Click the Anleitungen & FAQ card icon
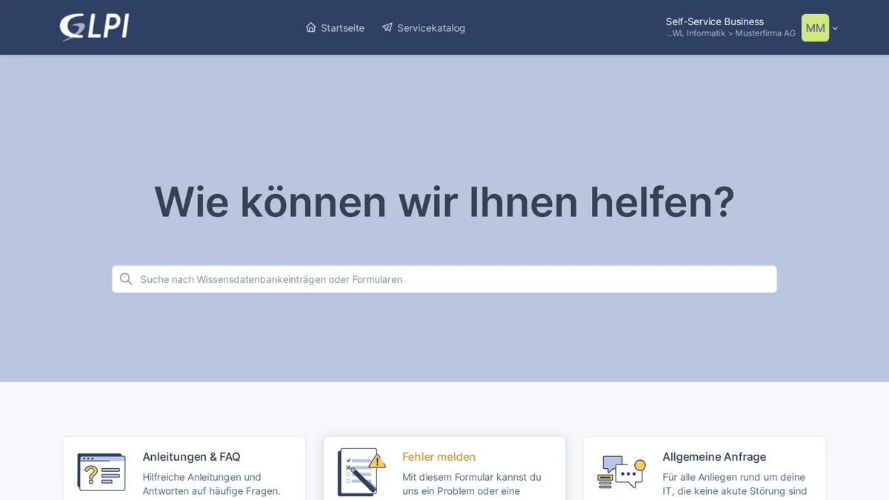 [101, 472]
